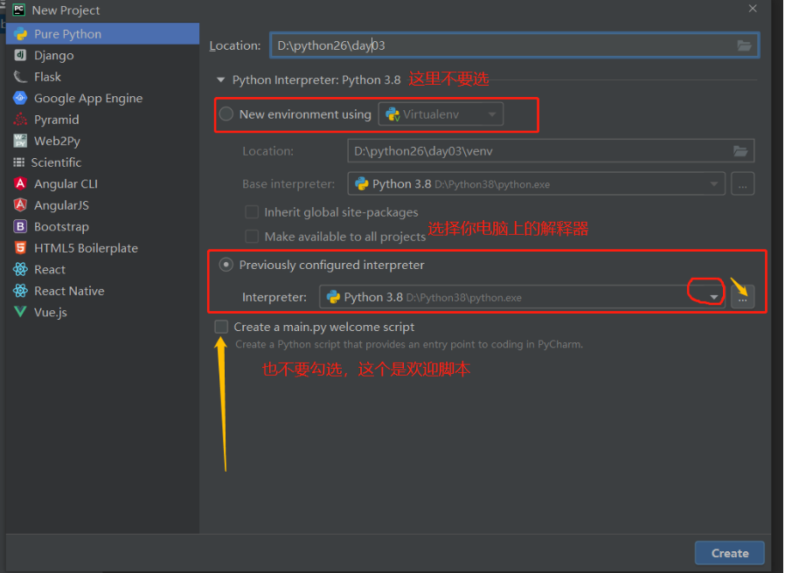The width and height of the screenshot is (785, 573).
Task: Click the React atom icon
Action: (20, 269)
